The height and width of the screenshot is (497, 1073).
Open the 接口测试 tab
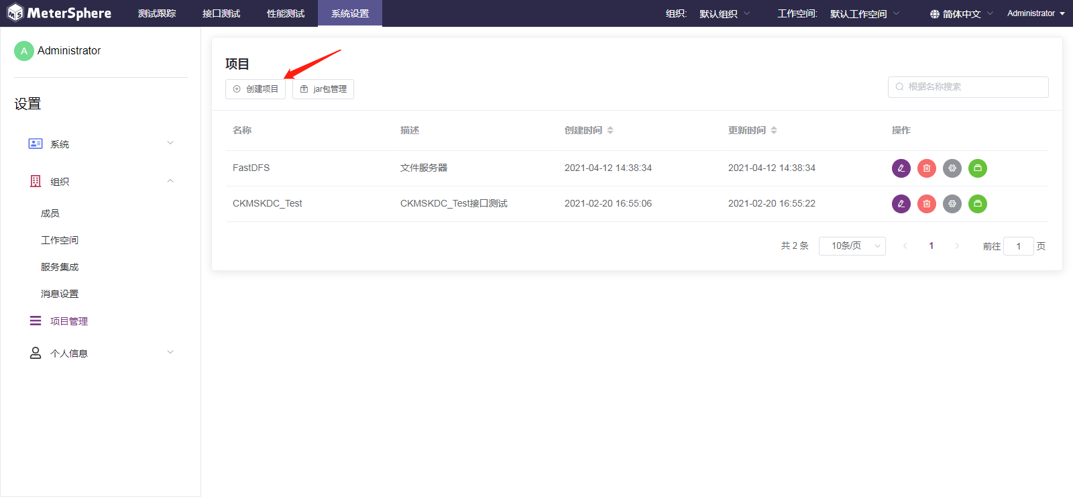click(x=221, y=13)
